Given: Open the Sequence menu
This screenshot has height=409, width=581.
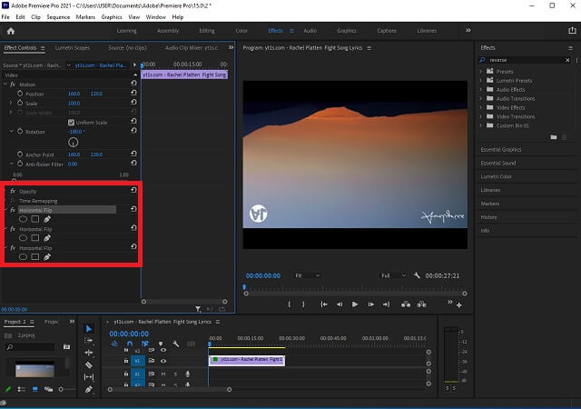Looking at the screenshot, I should [58, 17].
